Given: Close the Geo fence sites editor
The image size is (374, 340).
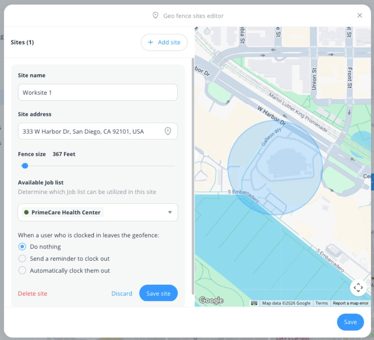Looking at the screenshot, I should [x=359, y=15].
